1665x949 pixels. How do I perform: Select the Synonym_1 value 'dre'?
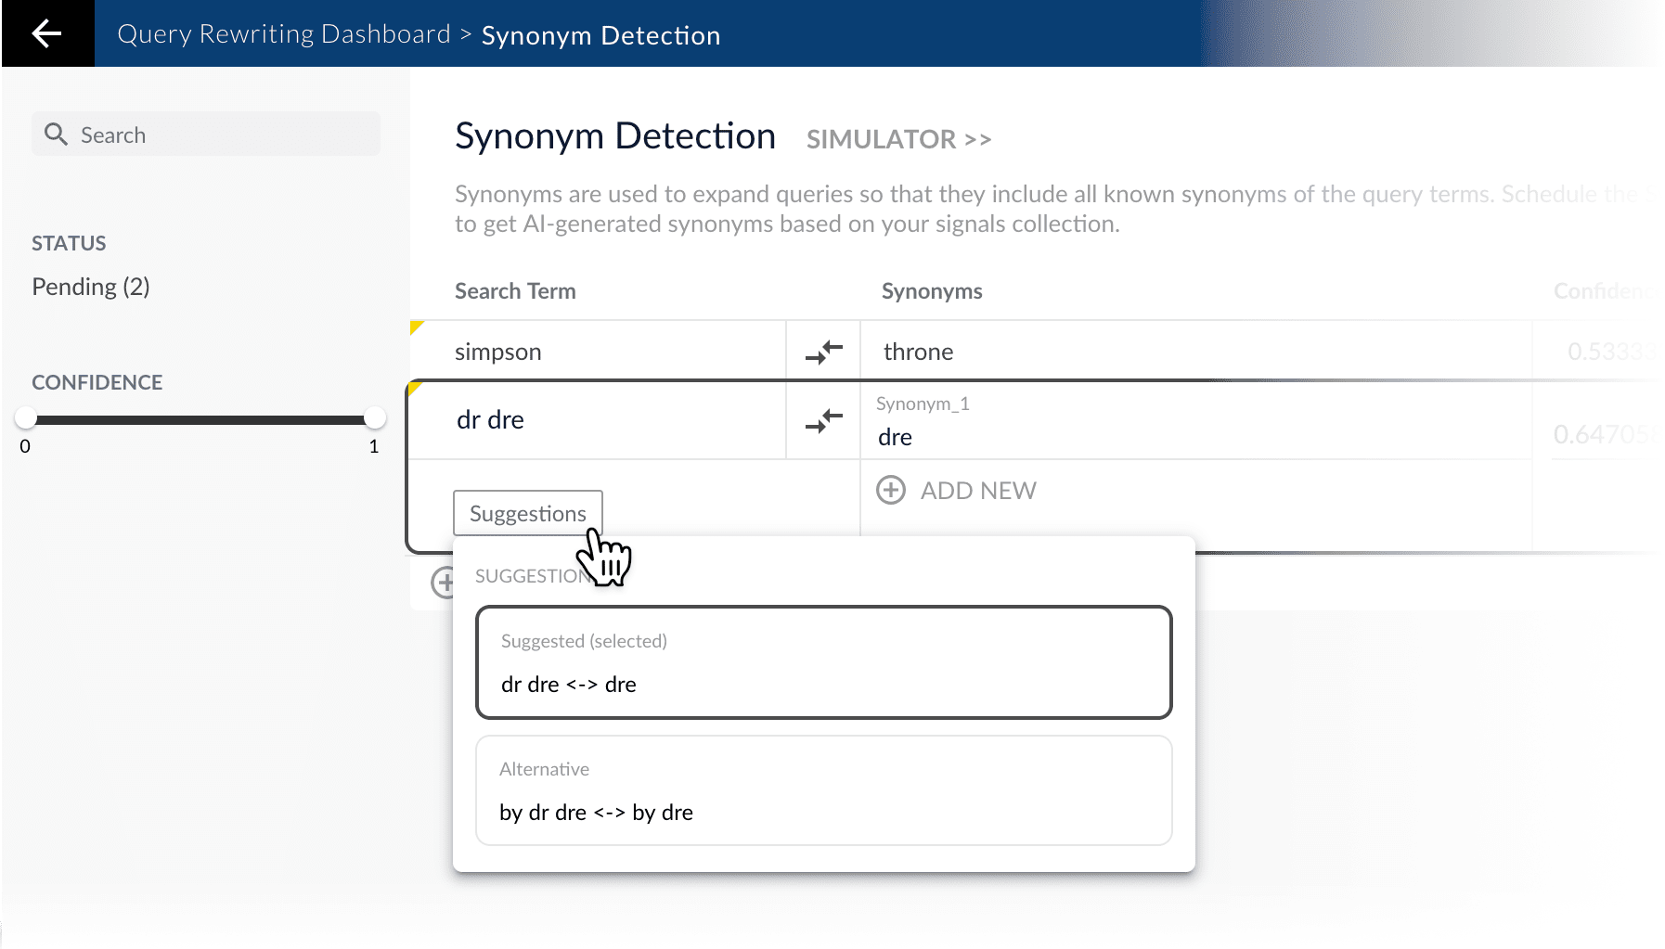[894, 436]
